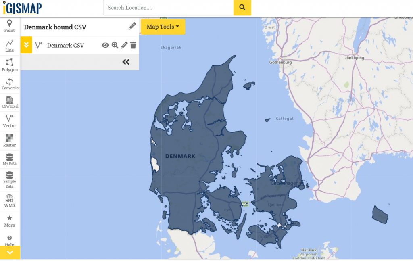
Task: Open the Map Tools dropdown
Action: [163, 27]
